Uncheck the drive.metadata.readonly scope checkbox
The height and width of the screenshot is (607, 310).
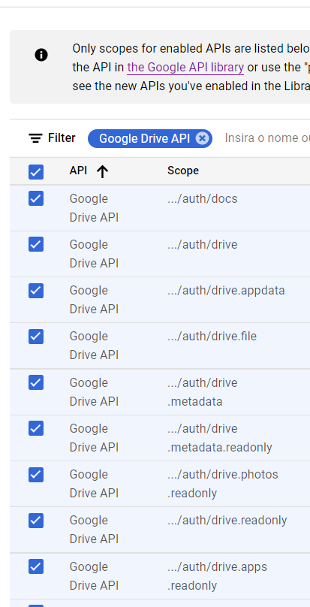(x=36, y=428)
